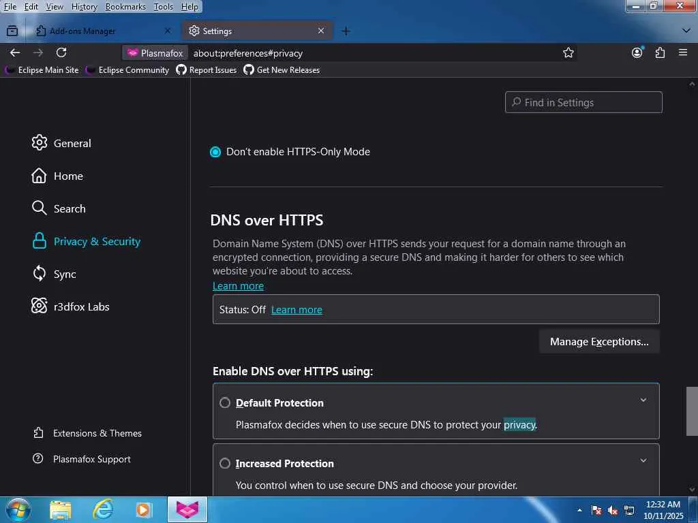Click the vertical scrollbar thumb
The width and height of the screenshot is (698, 523).
(692, 411)
